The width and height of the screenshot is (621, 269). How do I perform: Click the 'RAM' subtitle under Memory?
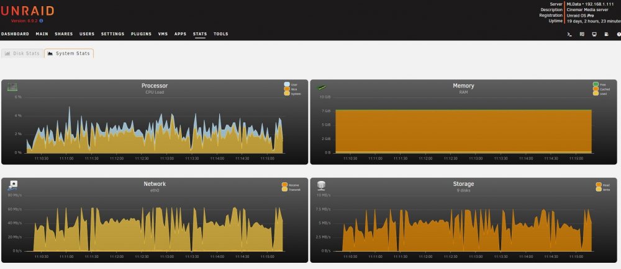[463, 92]
